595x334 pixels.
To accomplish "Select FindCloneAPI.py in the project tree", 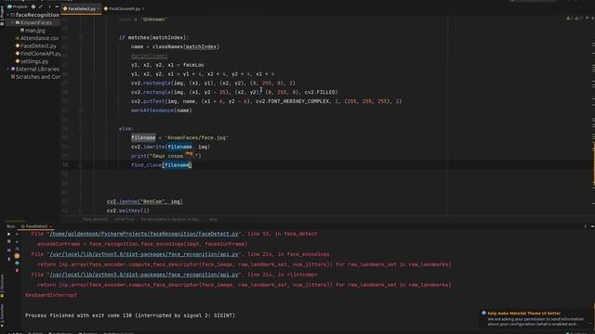I will (x=40, y=54).
